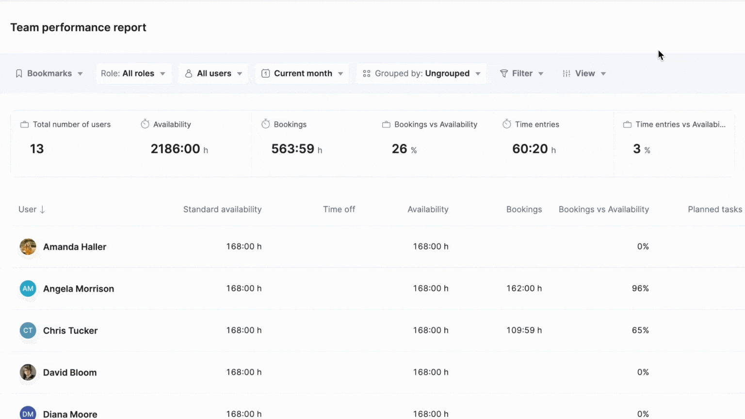The image size is (745, 419).
Task: Click the briefcase icon on Total number of users card
Action: click(24, 124)
